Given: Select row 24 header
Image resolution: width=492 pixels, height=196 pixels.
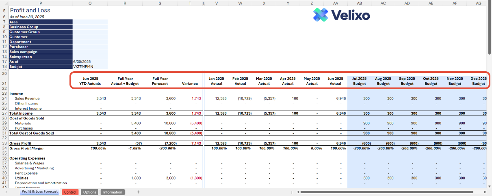Looking at the screenshot, I should click(x=4, y=98).
